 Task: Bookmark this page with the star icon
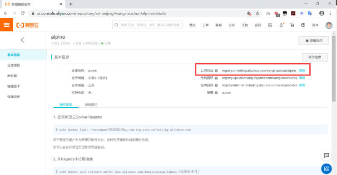coord(258,13)
